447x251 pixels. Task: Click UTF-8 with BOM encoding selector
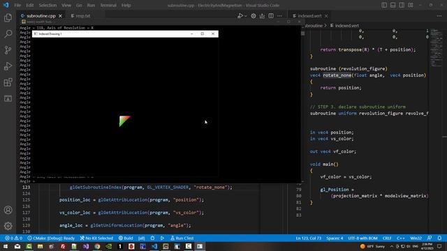[362, 238]
